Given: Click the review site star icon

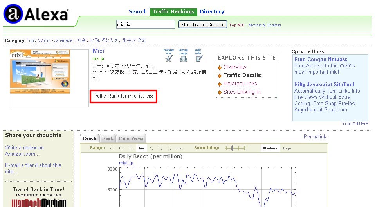Looking at the screenshot, I should coord(169,58).
